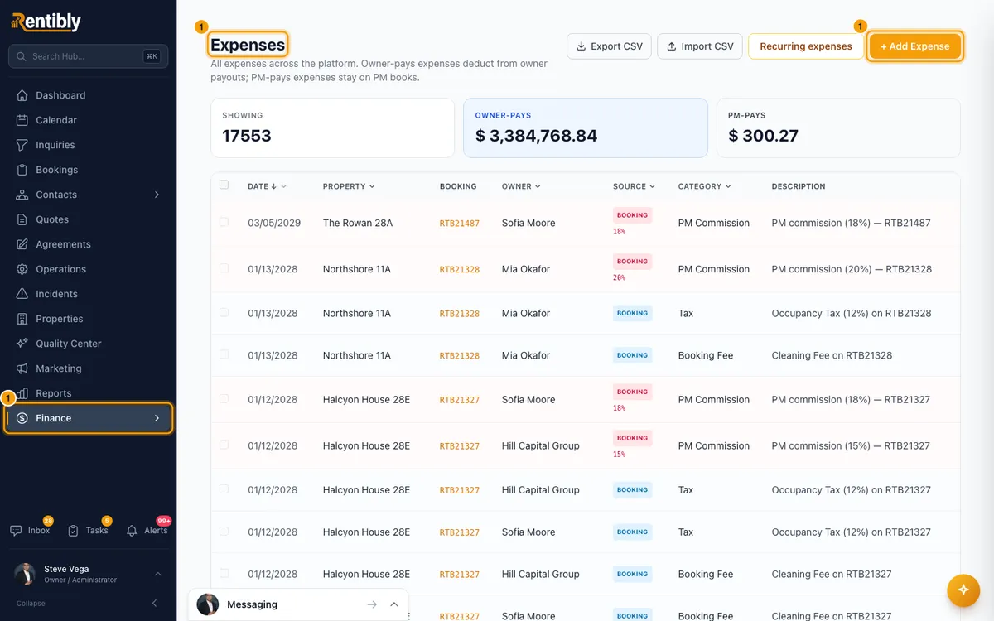Click Import CSV button

point(700,46)
